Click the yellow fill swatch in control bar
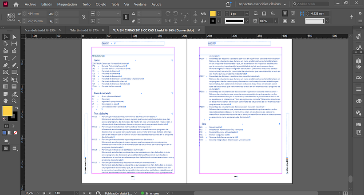The image size is (364, 195). click(213, 13)
